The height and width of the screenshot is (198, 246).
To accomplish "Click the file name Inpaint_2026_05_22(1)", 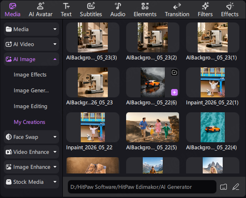I will click(x=212, y=102).
